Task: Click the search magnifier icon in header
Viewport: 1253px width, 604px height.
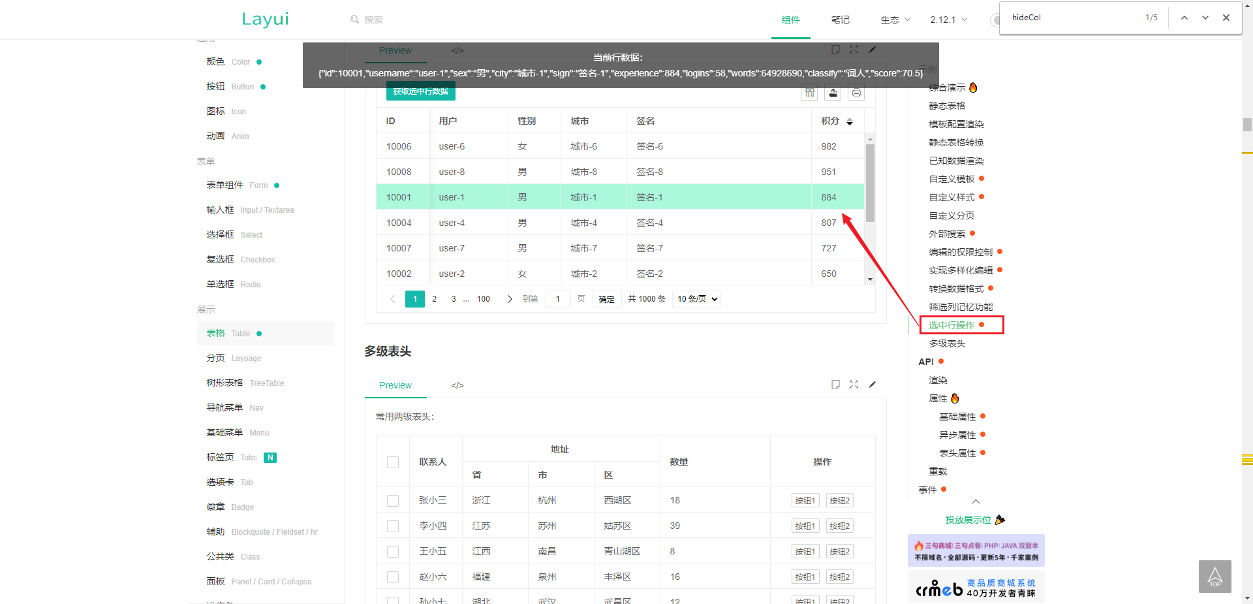Action: (353, 19)
